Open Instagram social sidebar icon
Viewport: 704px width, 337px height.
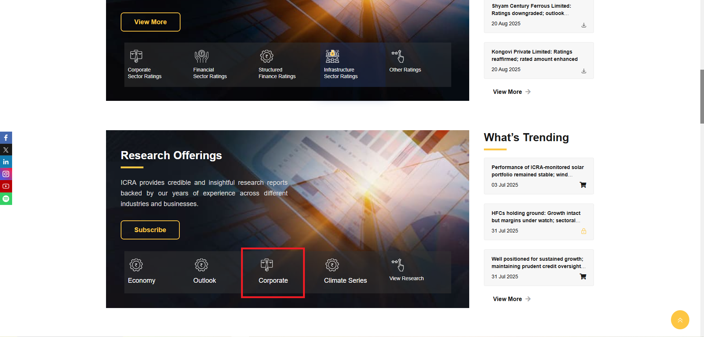point(6,174)
